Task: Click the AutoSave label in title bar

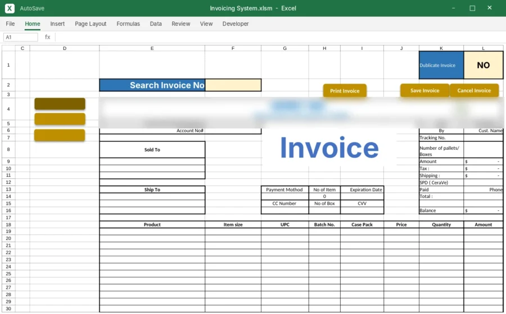Action: 32,8
